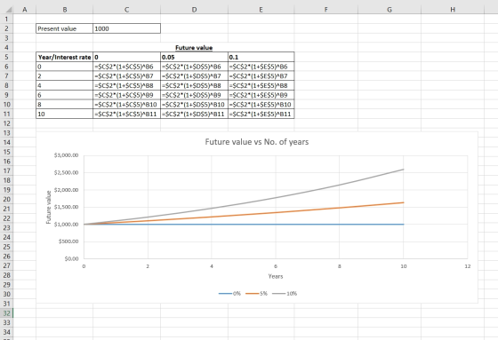Select column C header
The height and width of the screenshot is (340, 498).
click(x=126, y=10)
